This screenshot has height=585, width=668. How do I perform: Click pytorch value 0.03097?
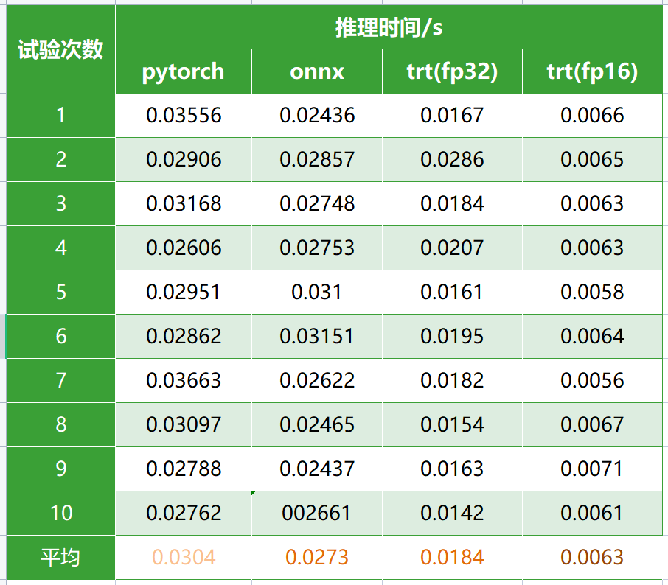184,424
